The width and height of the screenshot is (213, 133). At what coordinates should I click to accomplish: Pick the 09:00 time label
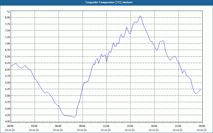click(x=82, y=126)
